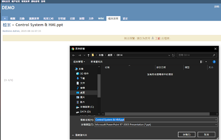
Task: Select 文件 folder in sidebar
Action: pyautogui.click(x=81, y=83)
